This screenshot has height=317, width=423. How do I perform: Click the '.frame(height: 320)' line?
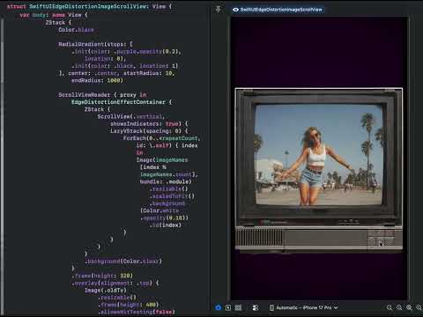102,276
